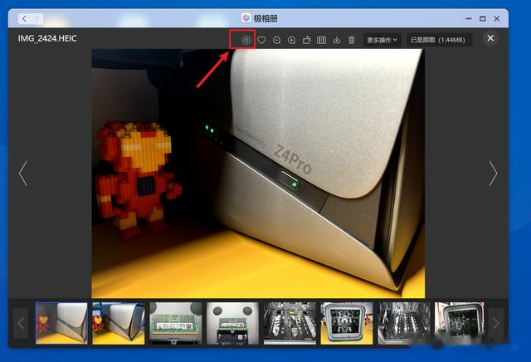Click the 已是原图 (1.44MB) button
Viewport: 531px width, 362px height.
438,40
